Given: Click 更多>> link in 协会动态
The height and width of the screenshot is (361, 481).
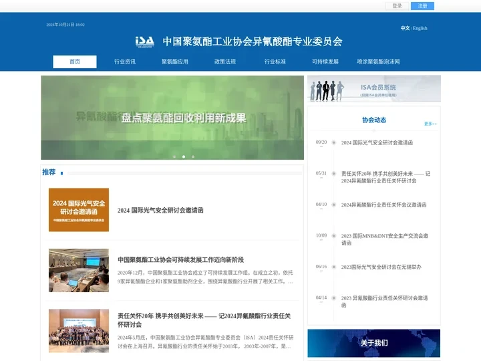Looking at the screenshot, I should coord(430,124).
